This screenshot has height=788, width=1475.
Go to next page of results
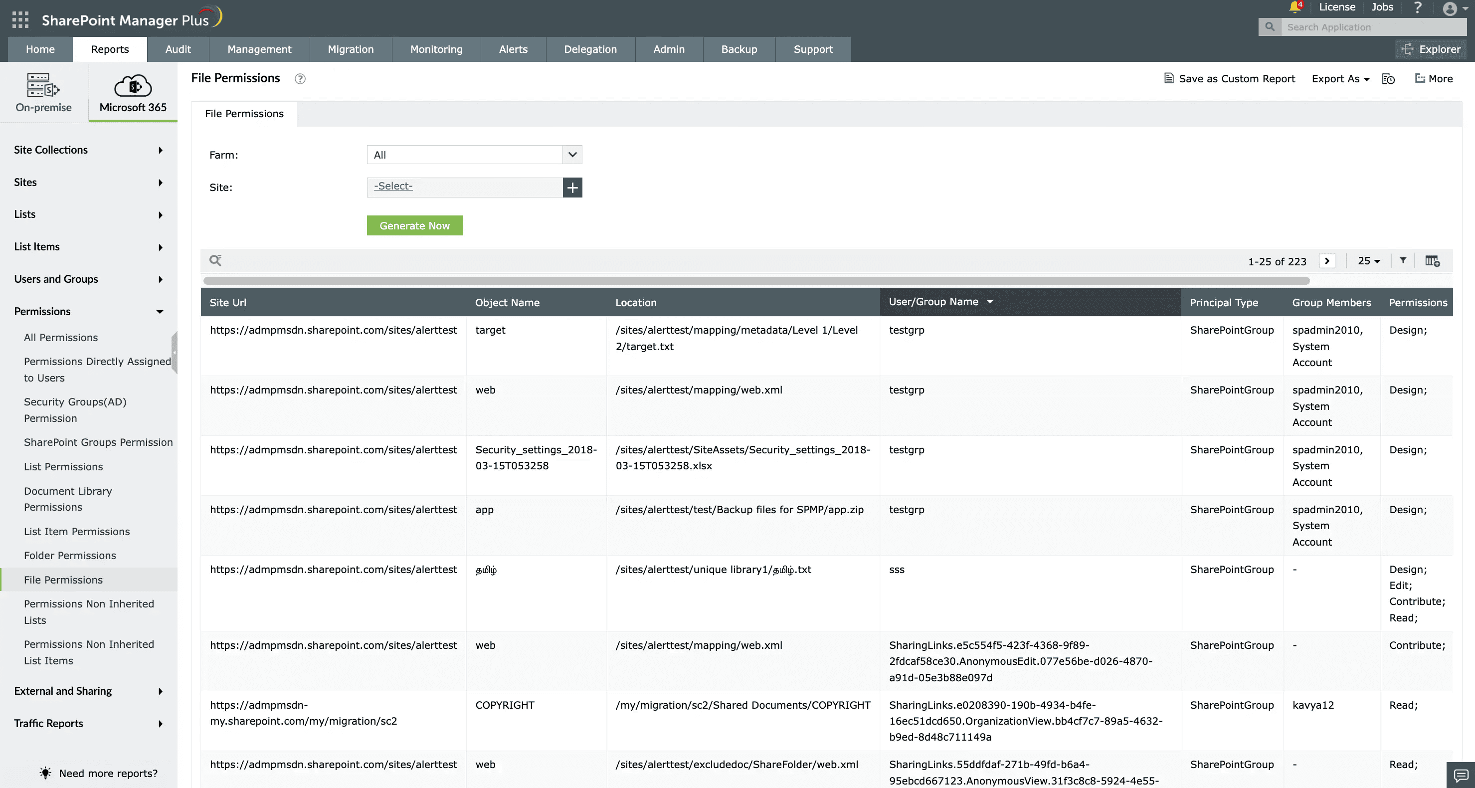click(x=1327, y=261)
